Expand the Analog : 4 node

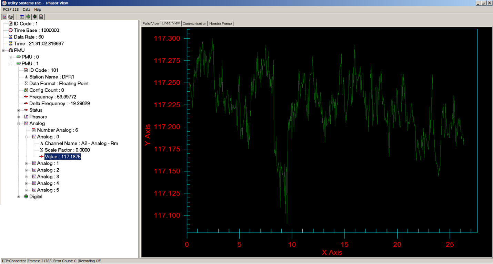(27, 183)
